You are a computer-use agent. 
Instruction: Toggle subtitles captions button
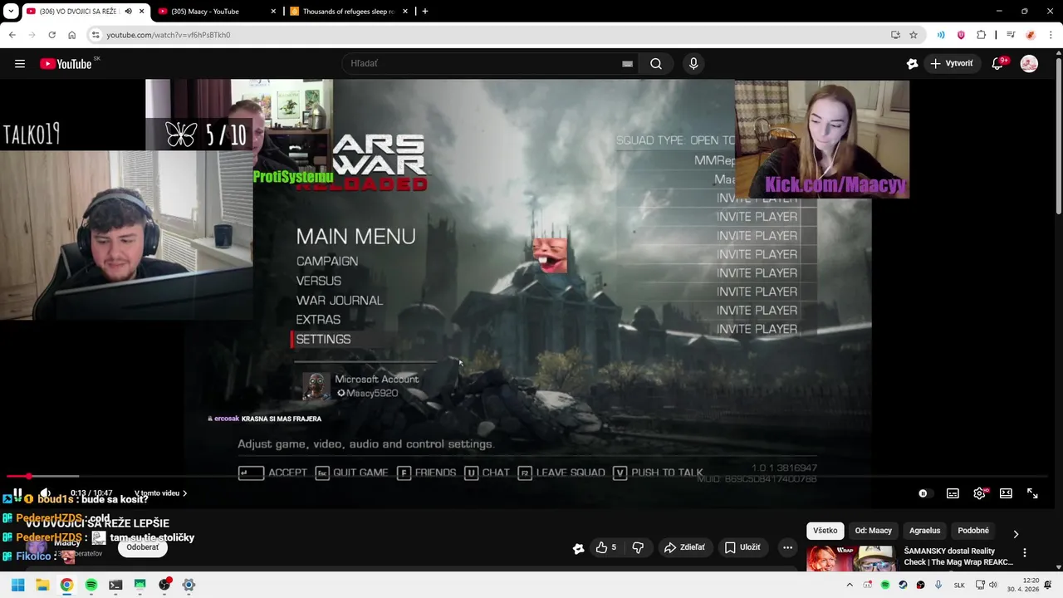click(x=953, y=493)
